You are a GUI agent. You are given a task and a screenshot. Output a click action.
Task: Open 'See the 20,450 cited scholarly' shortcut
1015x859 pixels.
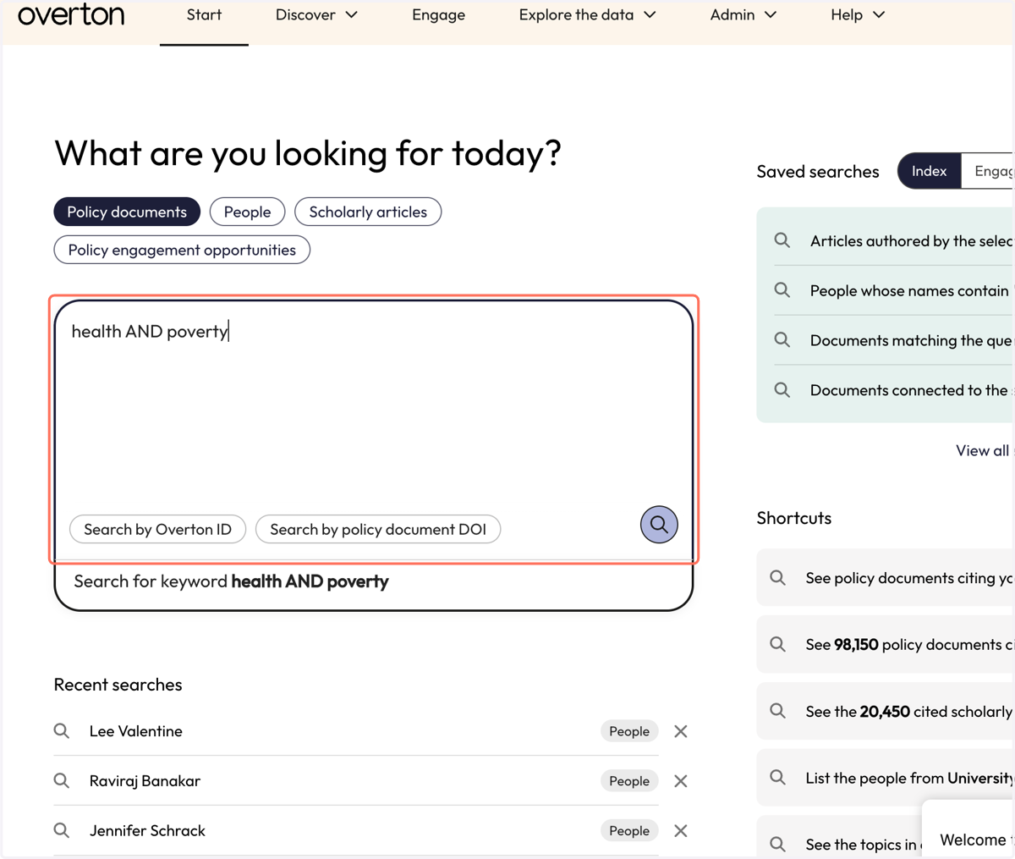click(886, 711)
